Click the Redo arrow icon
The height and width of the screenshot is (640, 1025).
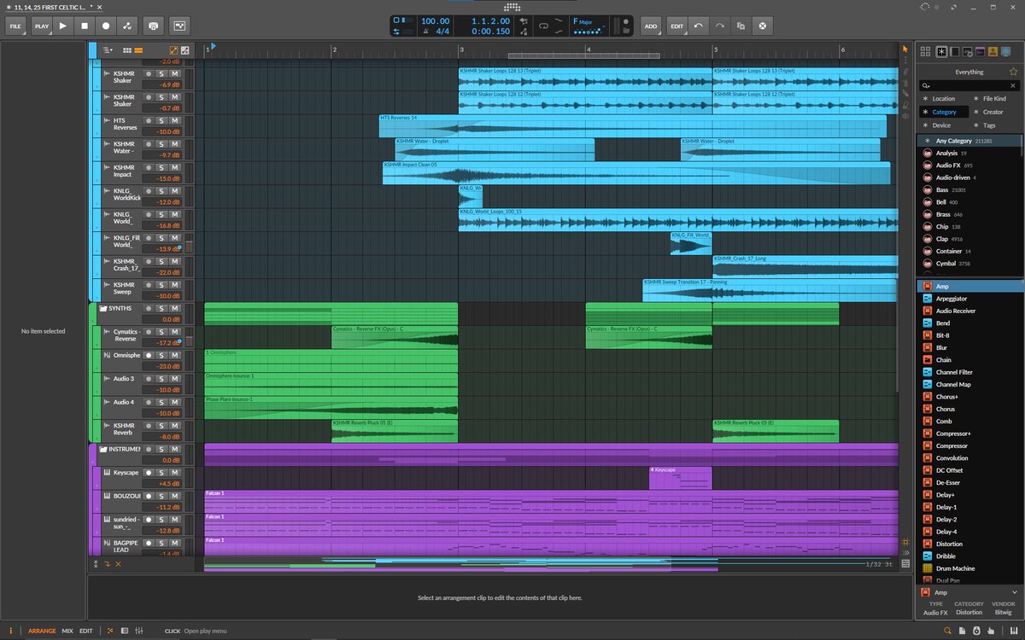(x=720, y=26)
